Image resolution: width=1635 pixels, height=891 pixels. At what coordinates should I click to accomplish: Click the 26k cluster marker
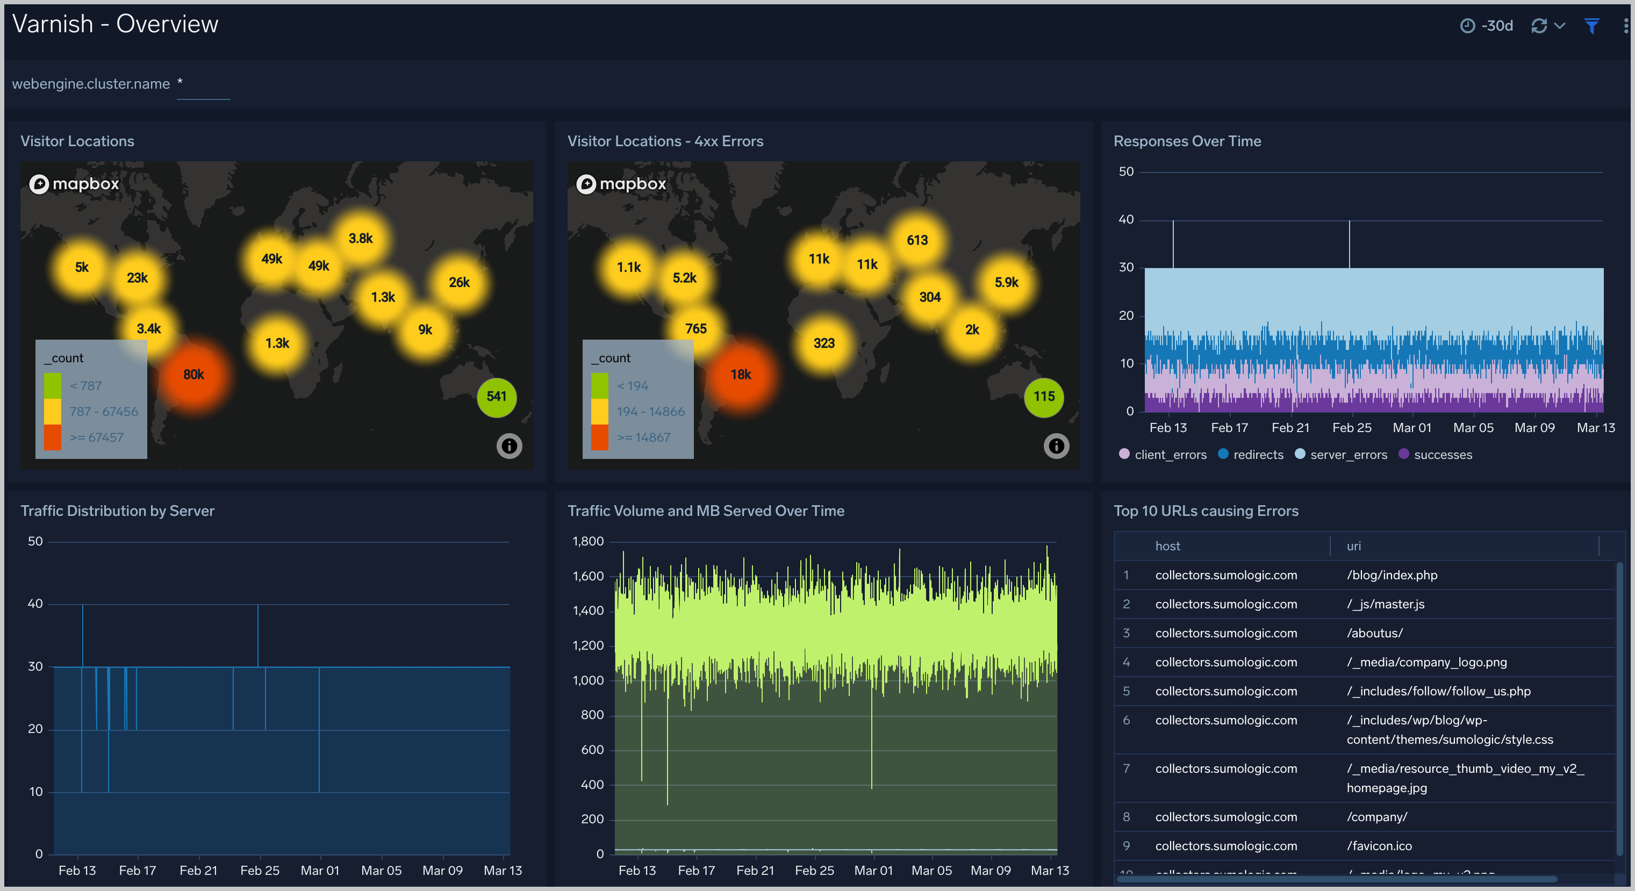coord(459,283)
